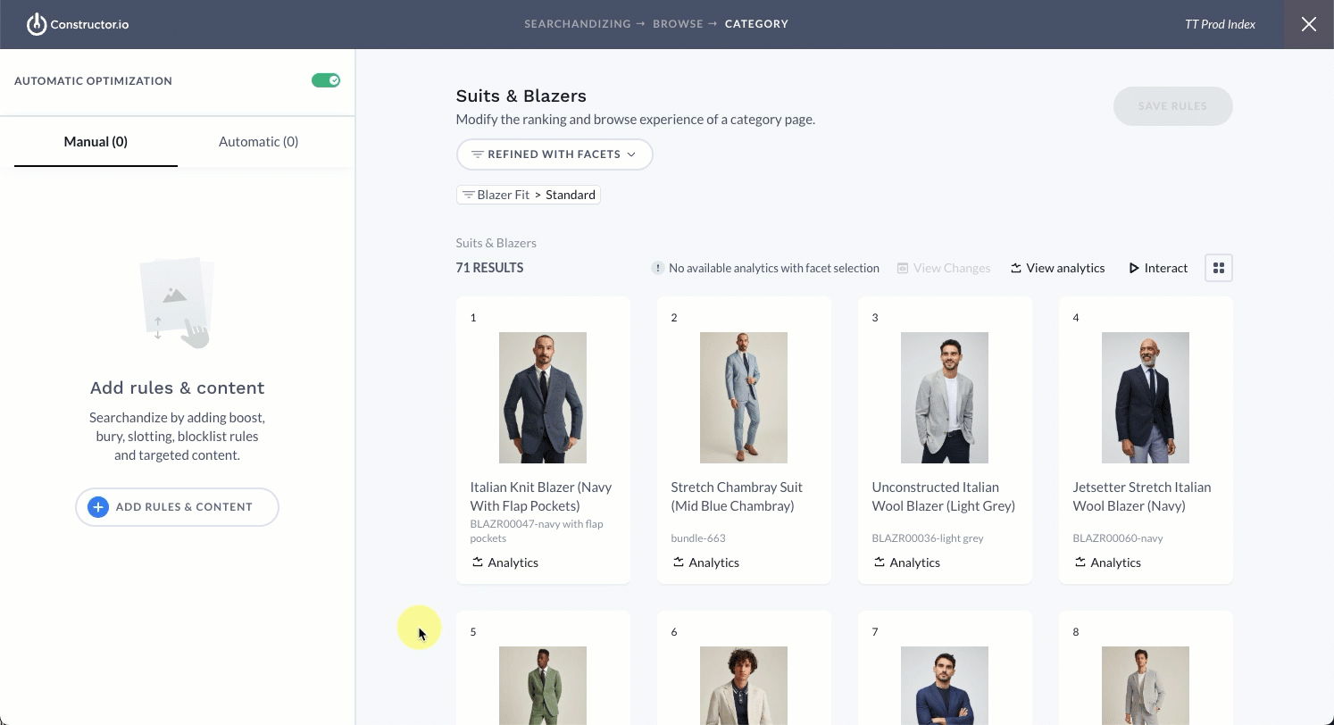Click "BLAZR00060-navy" product ID

pyautogui.click(x=1118, y=538)
